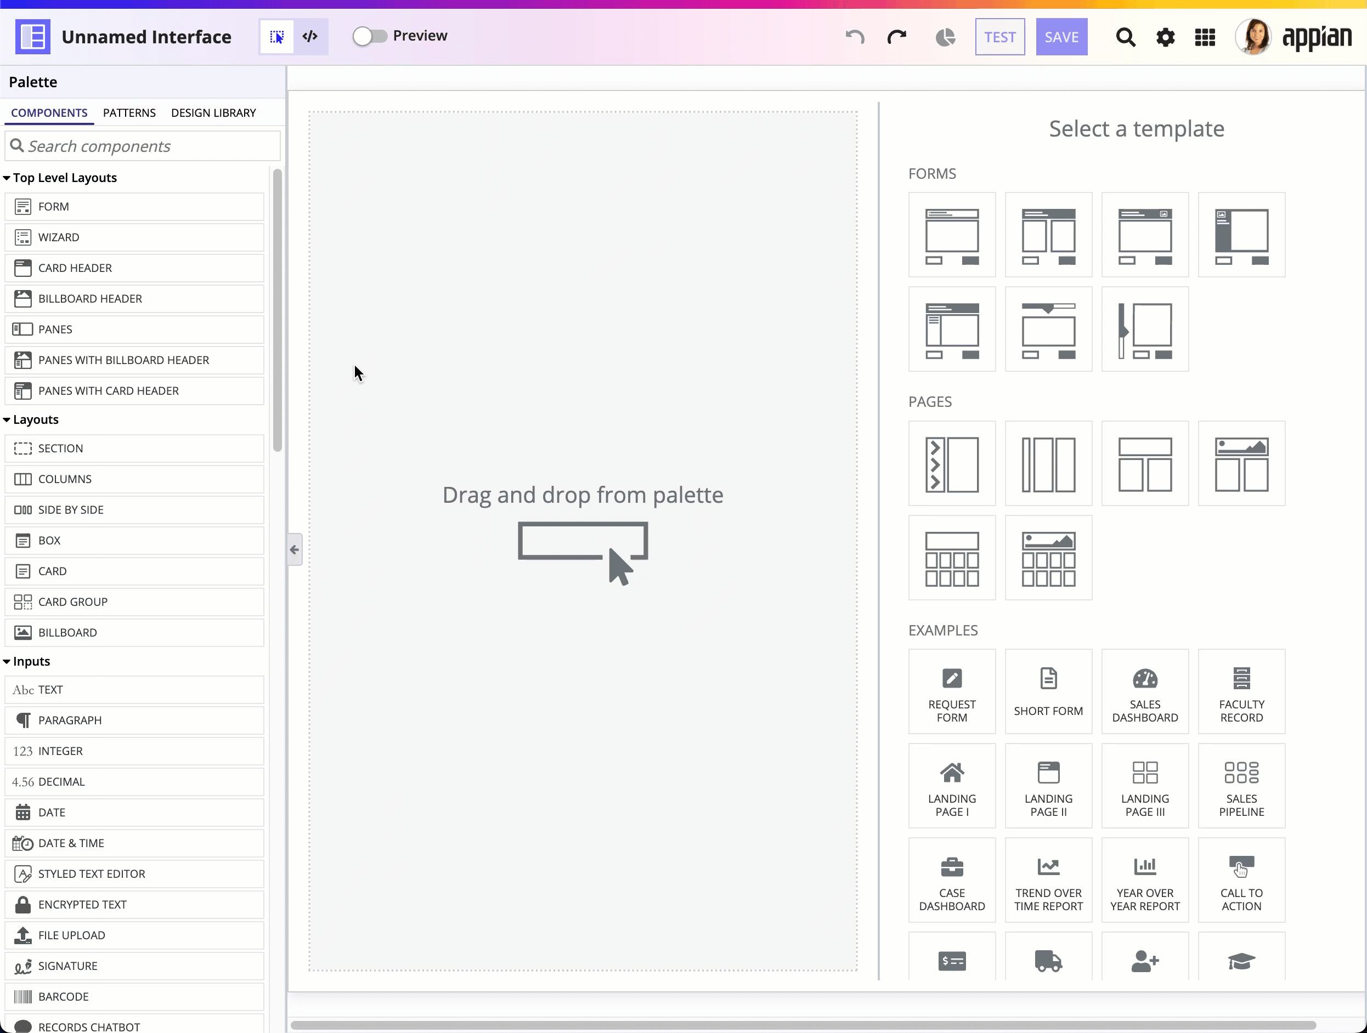The height and width of the screenshot is (1033, 1367).
Task: Select the COLUMNS layout component
Action: pos(134,479)
